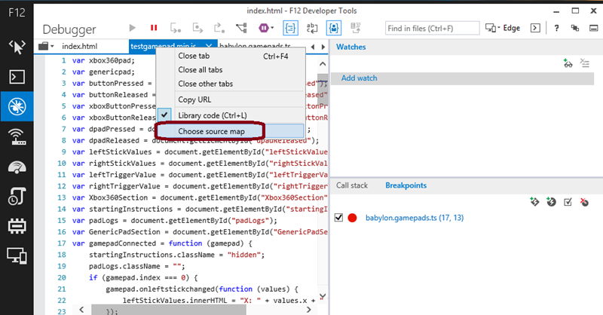Open the exception behavior dropdown
The image size is (603, 315).
[266, 28]
